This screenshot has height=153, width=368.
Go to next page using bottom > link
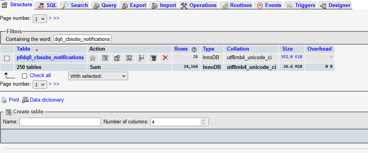click(50, 84)
